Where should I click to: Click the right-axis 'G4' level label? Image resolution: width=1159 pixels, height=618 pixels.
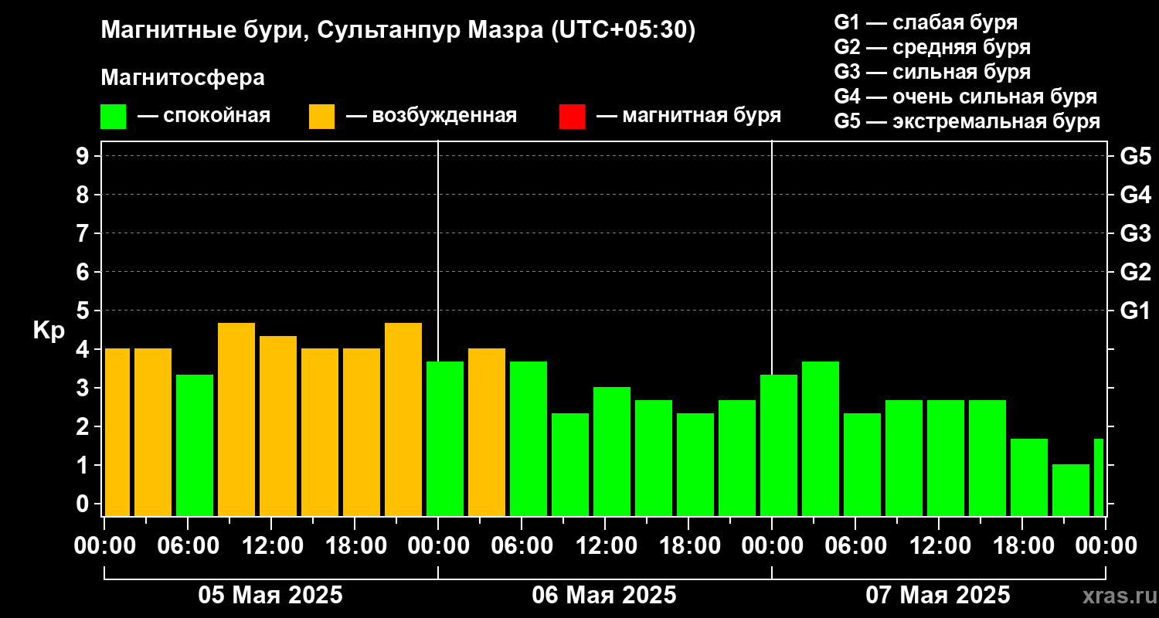(1135, 195)
